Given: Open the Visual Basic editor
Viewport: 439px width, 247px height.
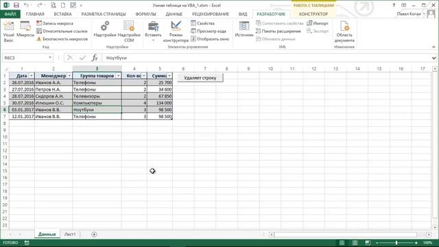Looking at the screenshot, I should [8, 32].
